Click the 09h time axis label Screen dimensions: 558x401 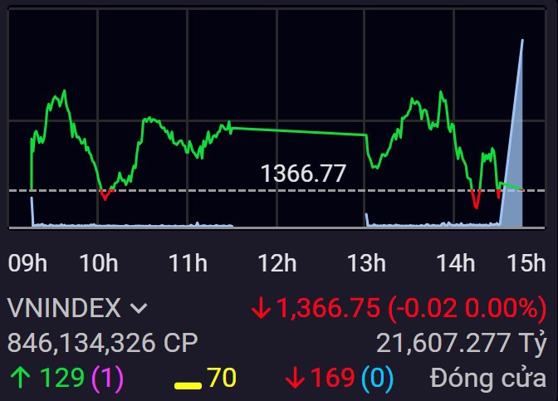coord(27,264)
